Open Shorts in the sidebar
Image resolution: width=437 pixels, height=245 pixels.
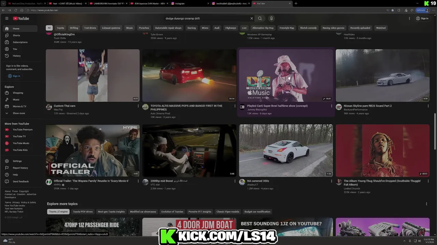(20, 35)
